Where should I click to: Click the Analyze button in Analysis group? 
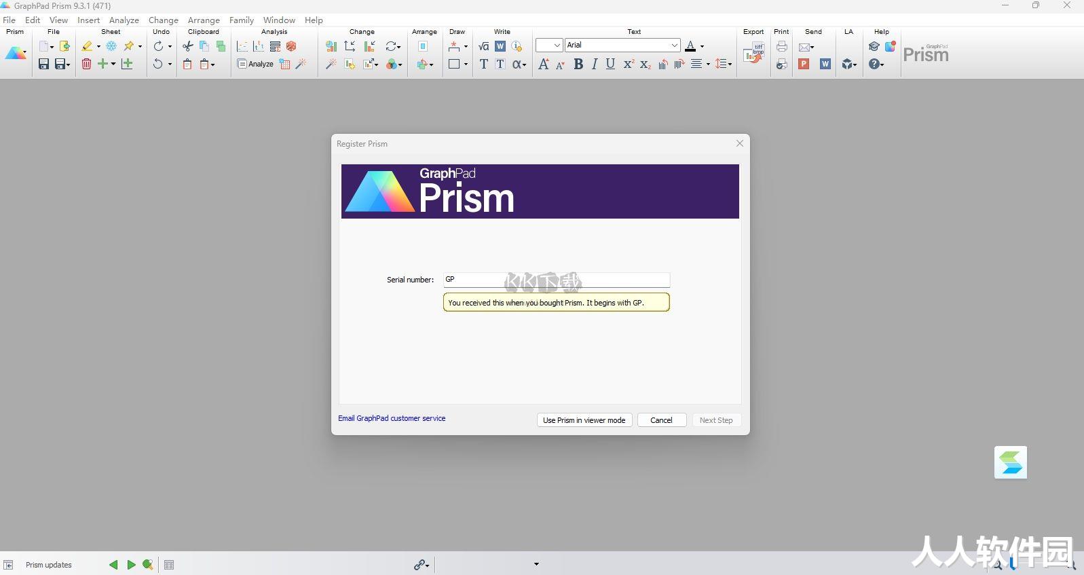255,64
